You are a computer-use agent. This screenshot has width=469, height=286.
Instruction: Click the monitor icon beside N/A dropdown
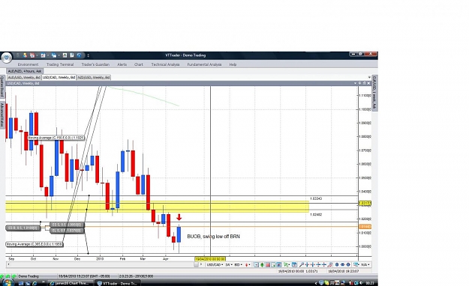pyautogui.click(x=356, y=265)
